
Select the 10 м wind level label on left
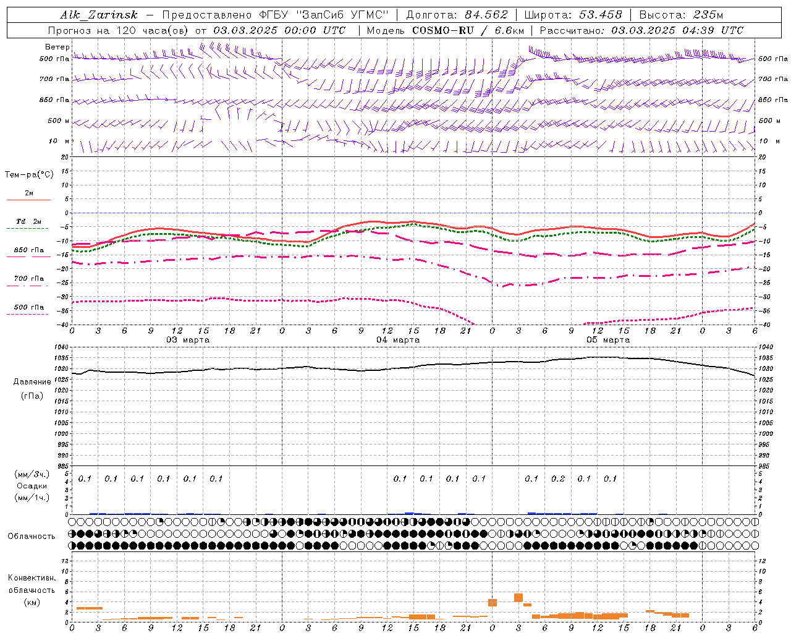tap(59, 141)
